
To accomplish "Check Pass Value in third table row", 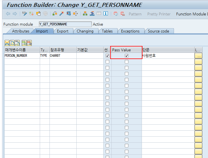I will click(x=126, y=68).
